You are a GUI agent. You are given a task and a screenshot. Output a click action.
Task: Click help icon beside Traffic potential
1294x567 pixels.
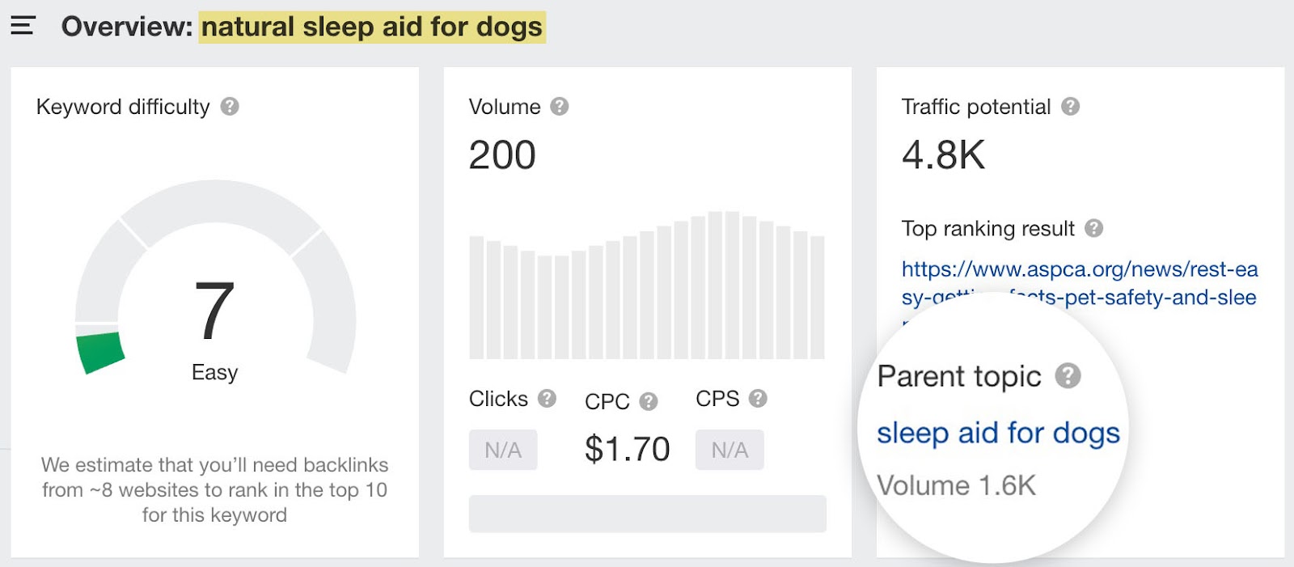[x=1071, y=107]
